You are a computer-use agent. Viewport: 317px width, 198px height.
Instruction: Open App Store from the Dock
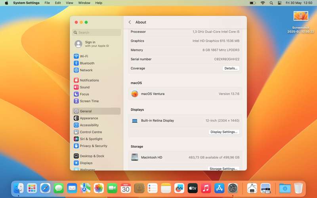220,188
